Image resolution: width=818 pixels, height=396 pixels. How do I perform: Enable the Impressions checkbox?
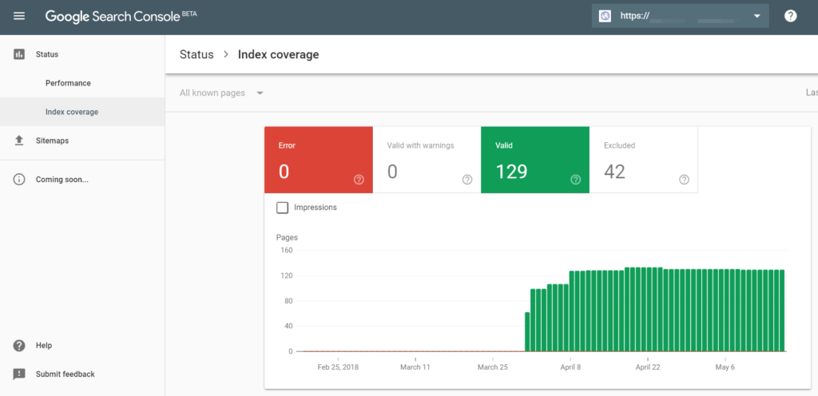coord(282,208)
